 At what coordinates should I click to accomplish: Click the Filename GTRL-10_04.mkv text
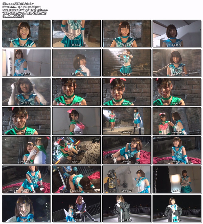[x=18, y=4]
